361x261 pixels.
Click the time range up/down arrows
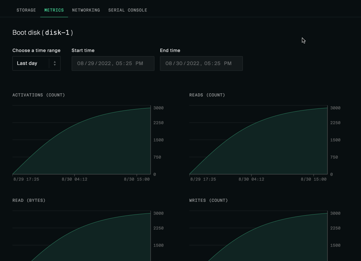55,63
